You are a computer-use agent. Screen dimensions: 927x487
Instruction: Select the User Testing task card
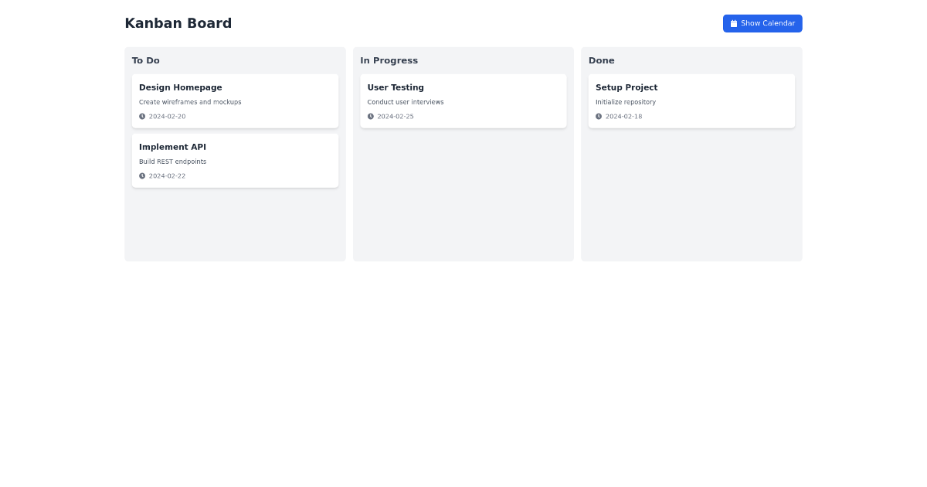click(x=463, y=100)
